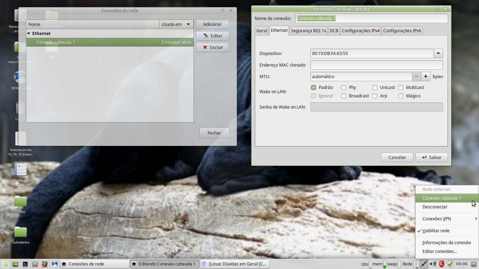The height and width of the screenshot is (269, 479).
Task: Click the volume speaker tray icon
Action: tap(433, 264)
